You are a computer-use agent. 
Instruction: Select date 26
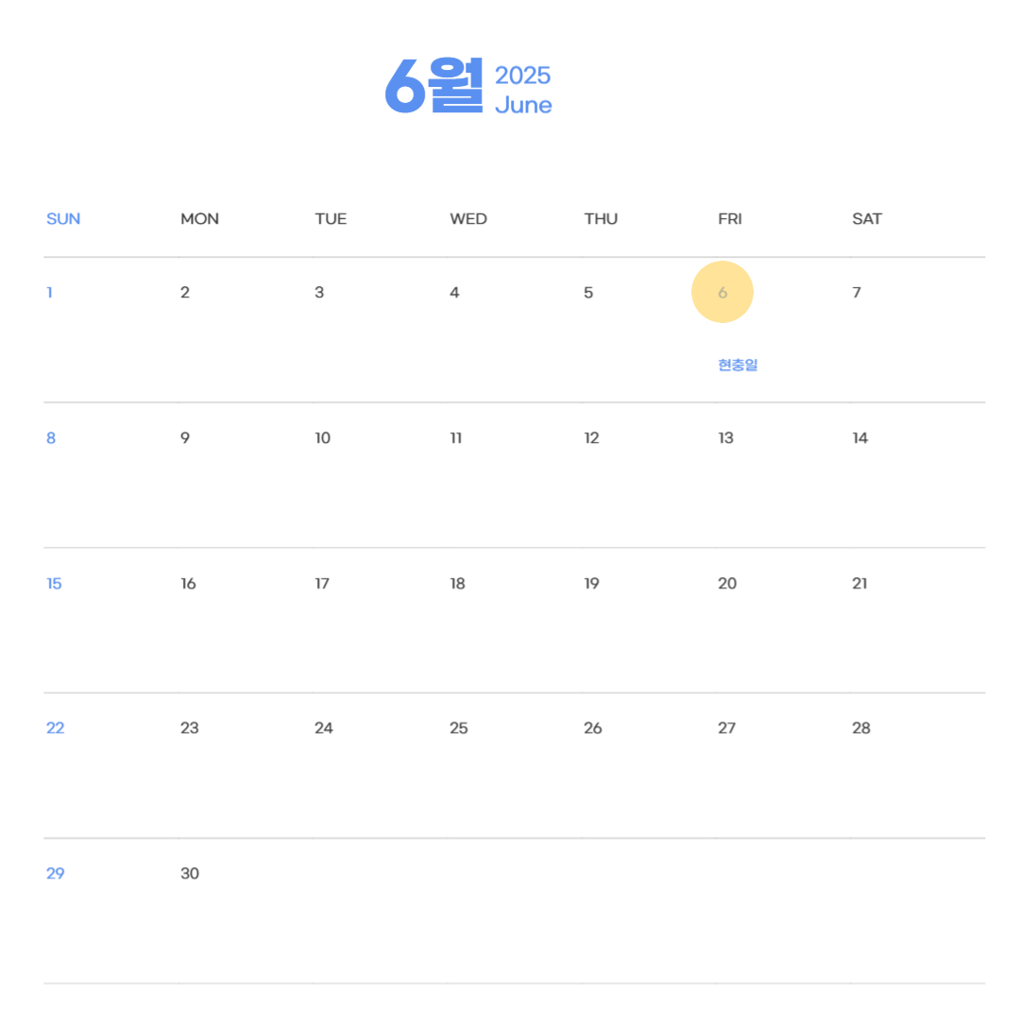click(x=592, y=728)
